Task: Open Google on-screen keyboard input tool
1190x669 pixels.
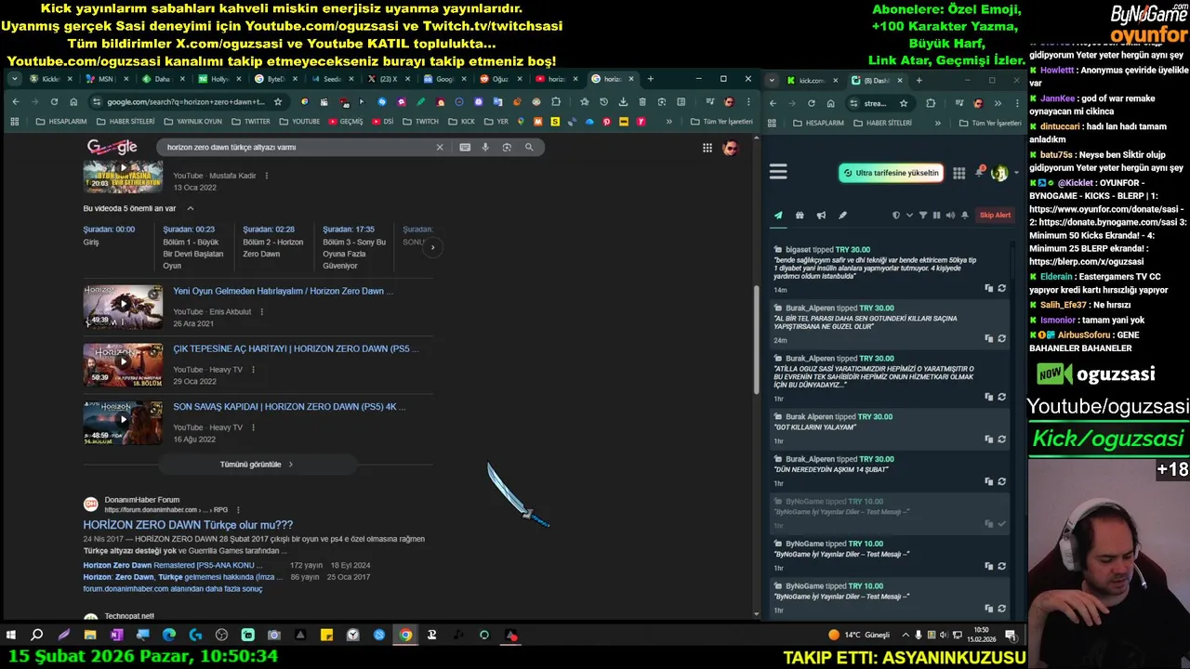Action: pos(465,147)
